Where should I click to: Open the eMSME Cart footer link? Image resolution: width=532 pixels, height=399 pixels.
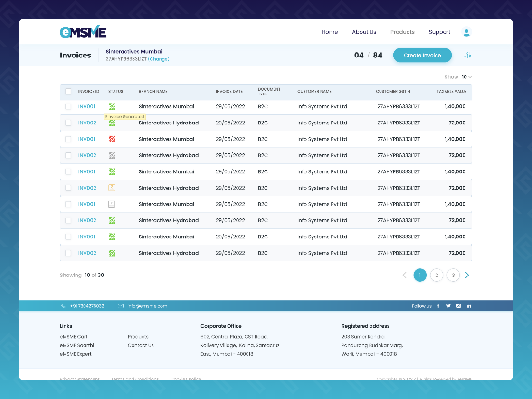pyautogui.click(x=74, y=337)
